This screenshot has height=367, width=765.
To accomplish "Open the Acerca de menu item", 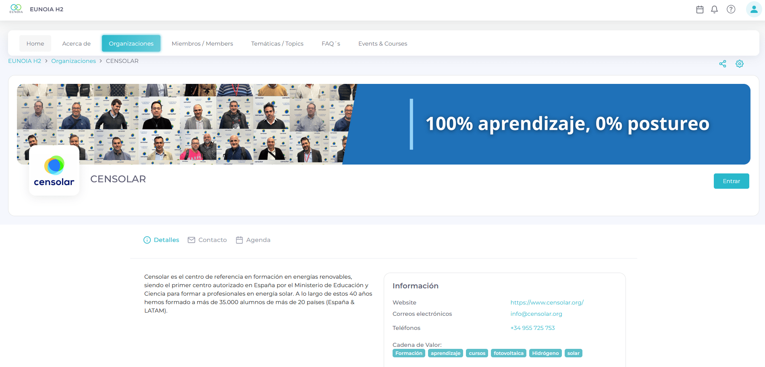I will [77, 44].
